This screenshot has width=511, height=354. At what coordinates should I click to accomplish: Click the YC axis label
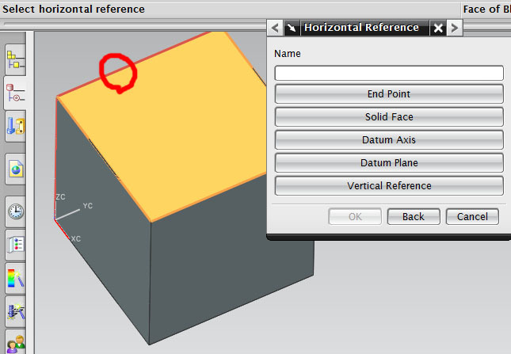click(x=88, y=206)
